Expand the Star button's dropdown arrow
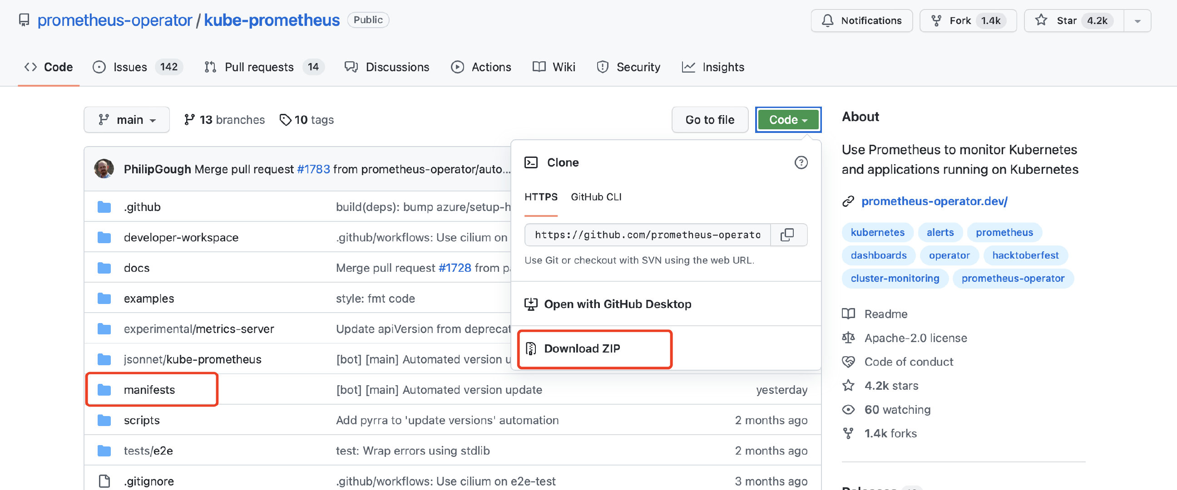1177x490 pixels. pos(1137,20)
